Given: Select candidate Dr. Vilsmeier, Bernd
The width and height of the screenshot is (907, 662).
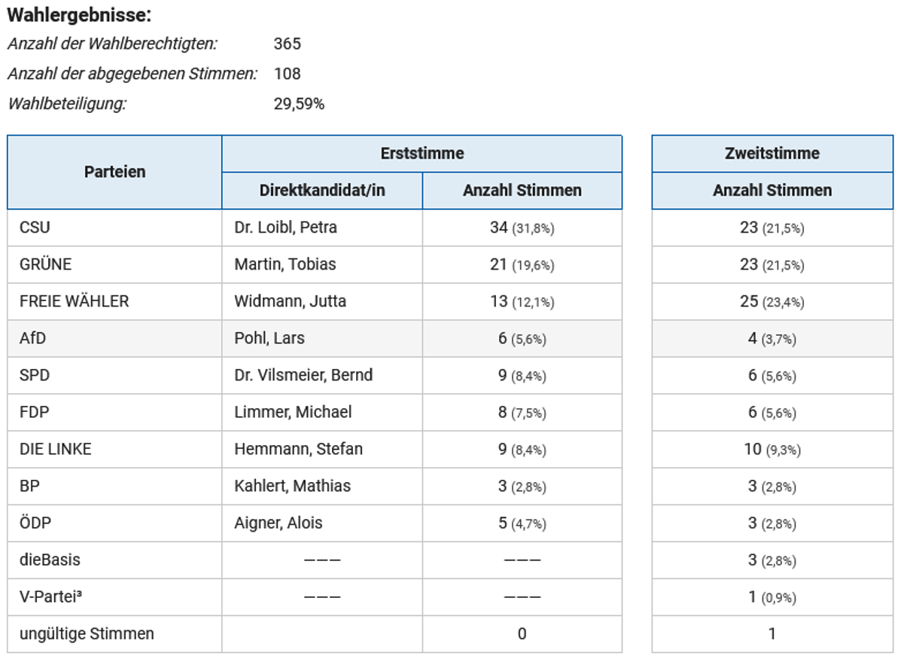Looking at the screenshot, I should pyautogui.click(x=303, y=375).
